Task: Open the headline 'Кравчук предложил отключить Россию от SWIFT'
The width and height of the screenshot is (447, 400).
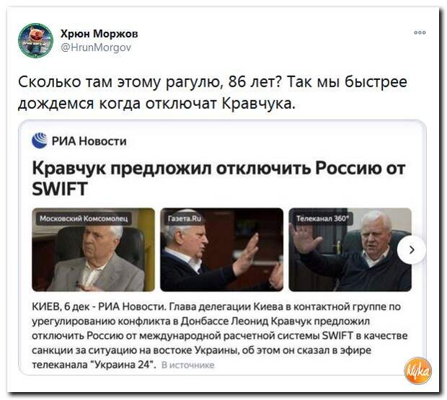Action: [218, 178]
